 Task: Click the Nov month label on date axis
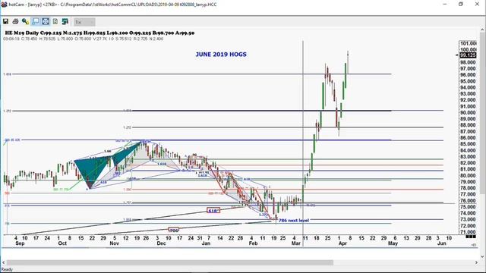(115, 243)
